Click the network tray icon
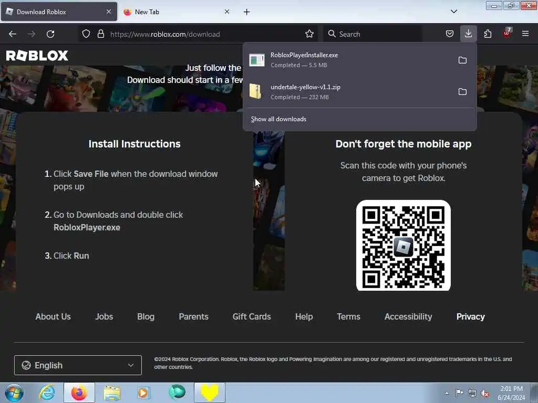This screenshot has height=403, width=538. (472, 393)
